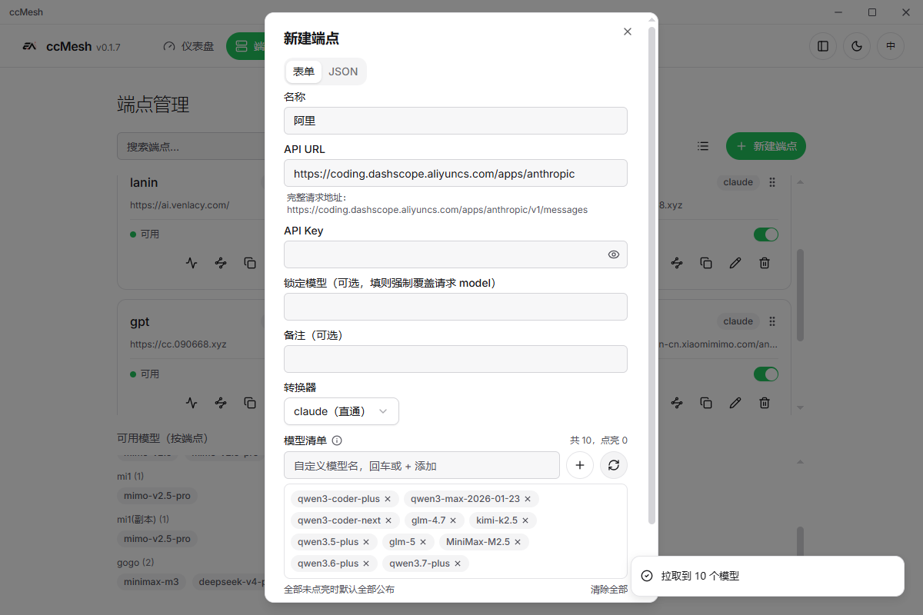Viewport: 923px width, 615px height.
Task: Toggle sidebar layout icon in header
Action: 823,46
